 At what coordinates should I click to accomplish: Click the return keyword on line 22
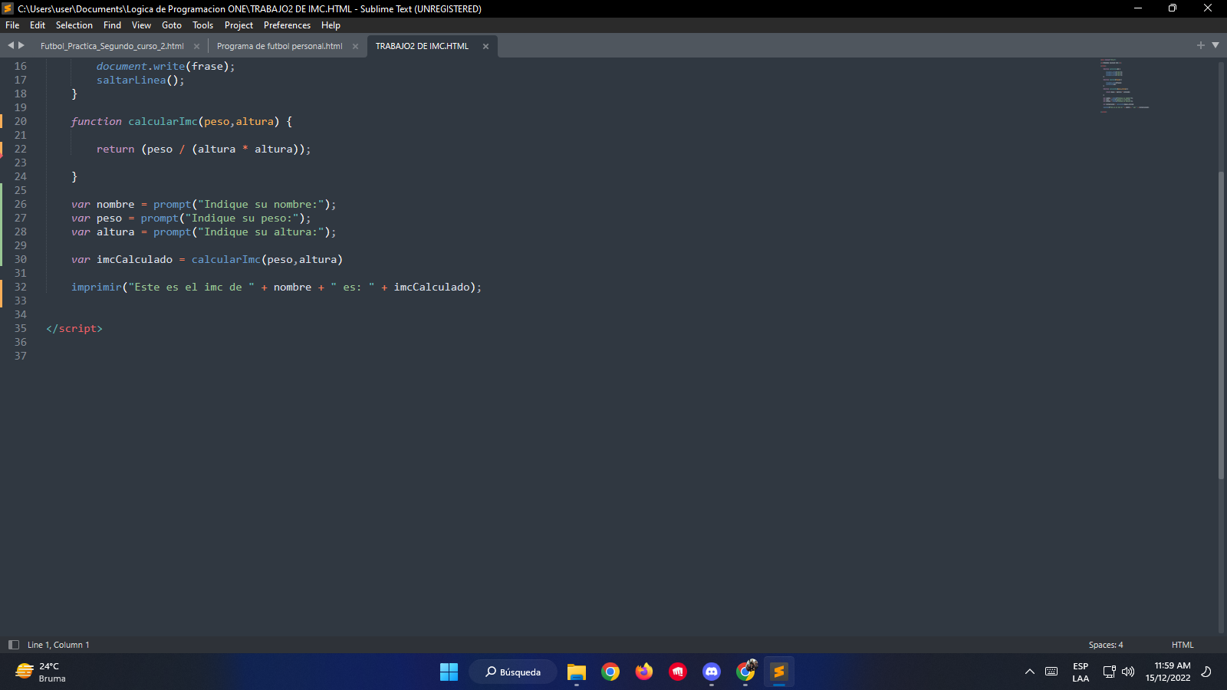pos(115,149)
